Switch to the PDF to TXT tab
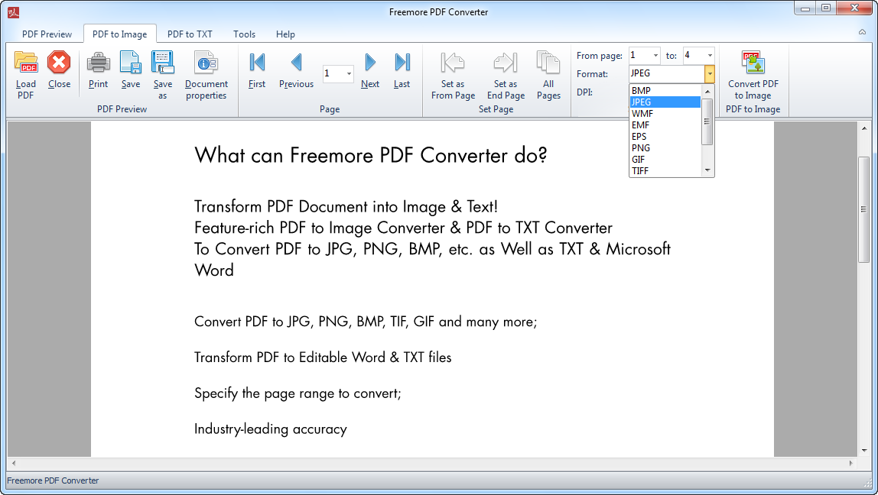878x495 pixels. (190, 34)
